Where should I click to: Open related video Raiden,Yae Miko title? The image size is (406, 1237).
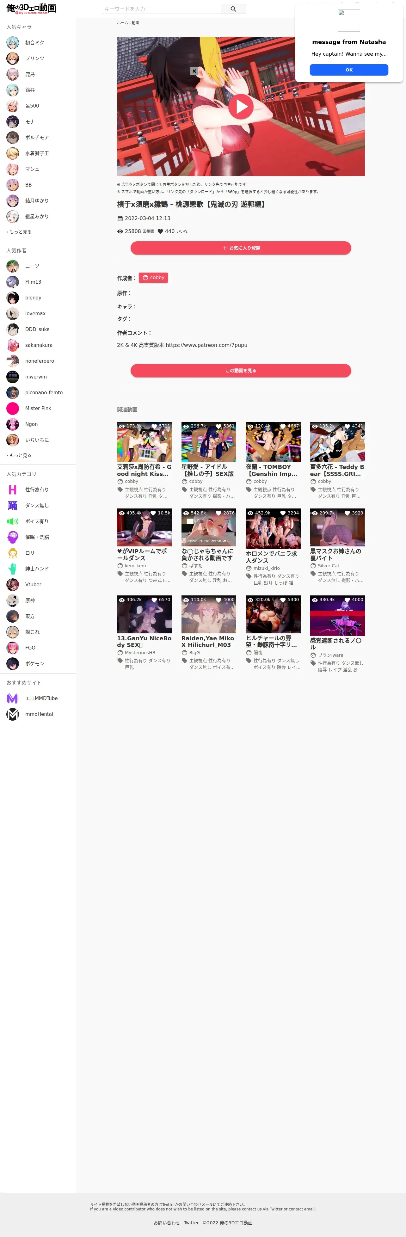coord(208,642)
